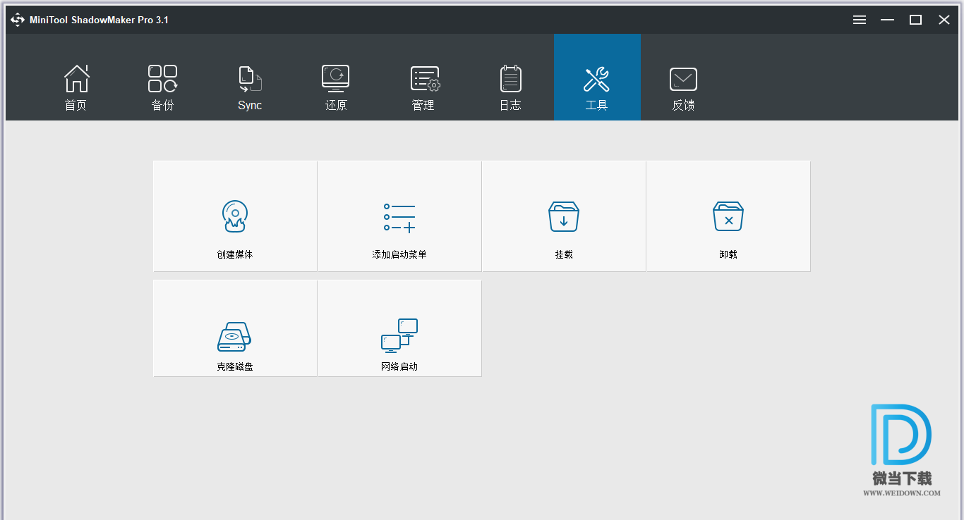Click the 添加启动菜单 label text
The height and width of the screenshot is (520, 964).
pyautogui.click(x=399, y=254)
